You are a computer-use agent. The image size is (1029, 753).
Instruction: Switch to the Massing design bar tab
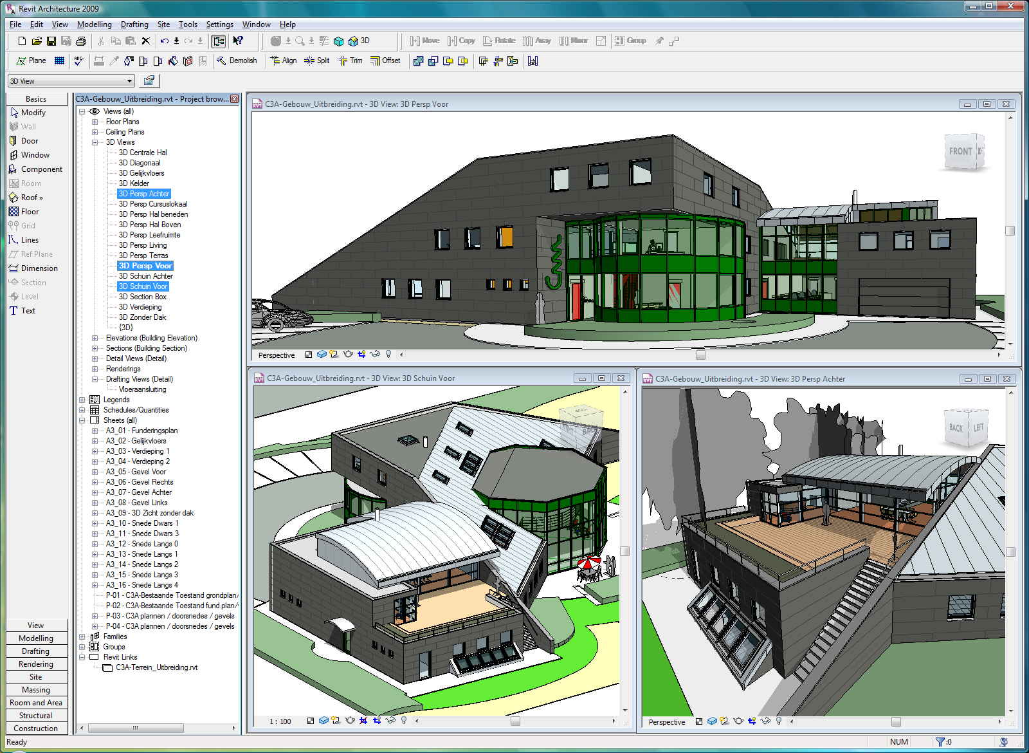[36, 690]
